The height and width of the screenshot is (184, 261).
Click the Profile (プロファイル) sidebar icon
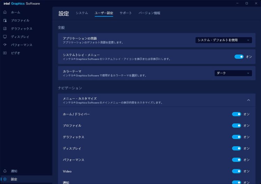click(x=5, y=20)
